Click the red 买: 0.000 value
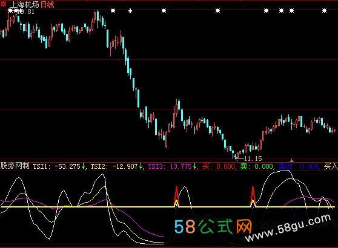This screenshot has width=338, height=248. (x=219, y=166)
